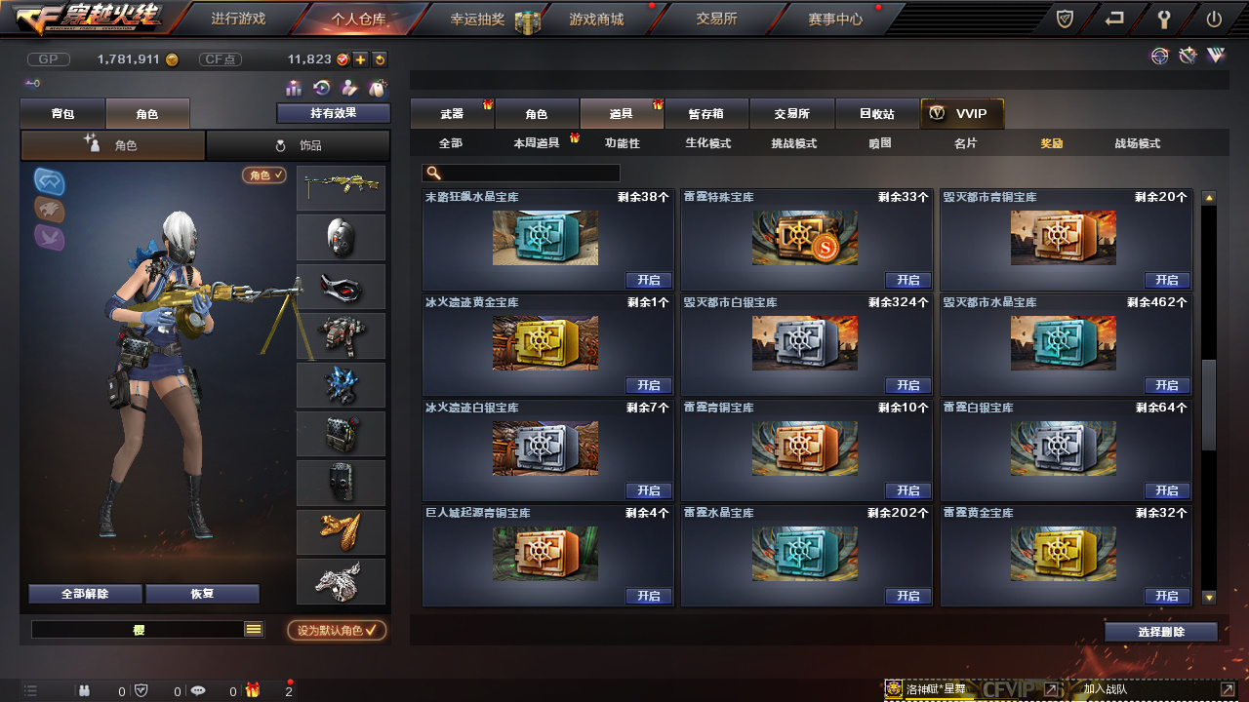This screenshot has width=1249, height=702.
Task: Click the shield security icon in top bar
Action: [x=1066, y=19]
